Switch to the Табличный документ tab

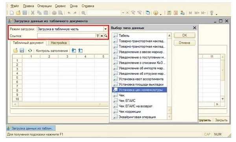tap(28, 43)
